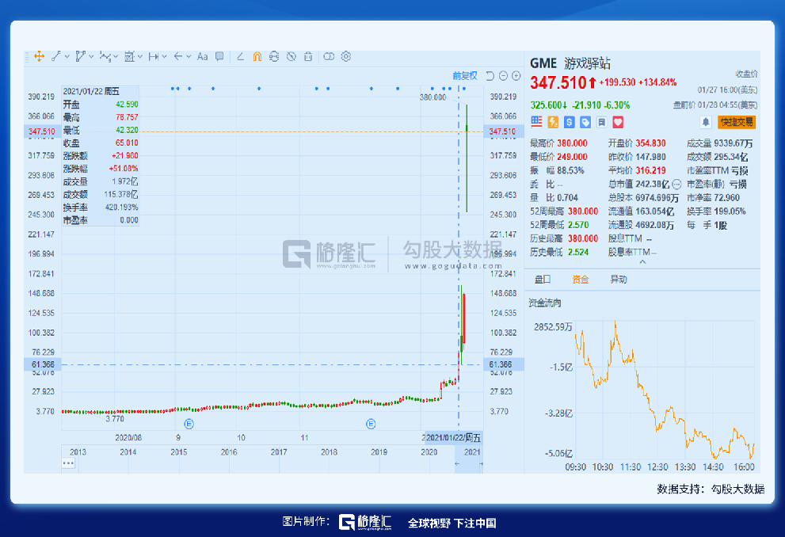785x537 pixels.
Task: Click the 2021 timeline range slider
Action: (469, 459)
